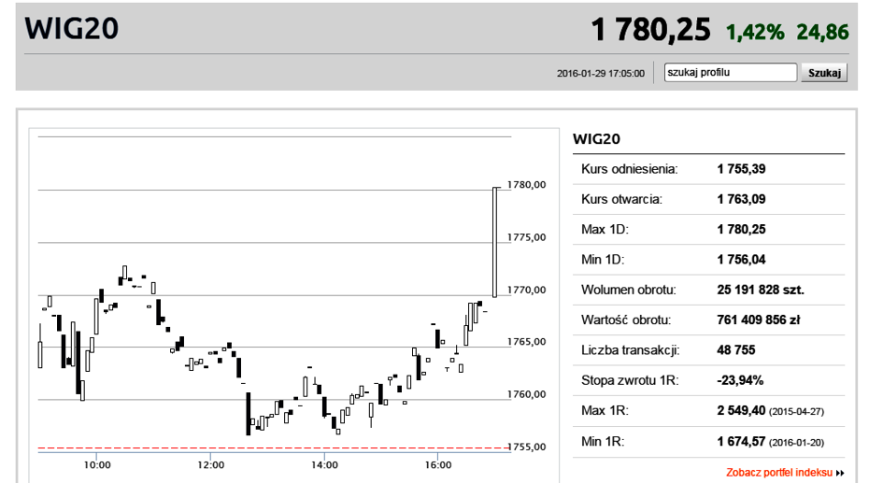Click the 'Wartość obrotu:' label
The height and width of the screenshot is (483, 883).
click(x=626, y=320)
